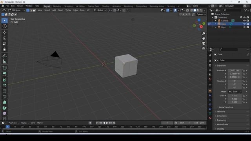The height and width of the screenshot is (141, 251).
Task: Disable Cube in renders
Action: (247, 24)
